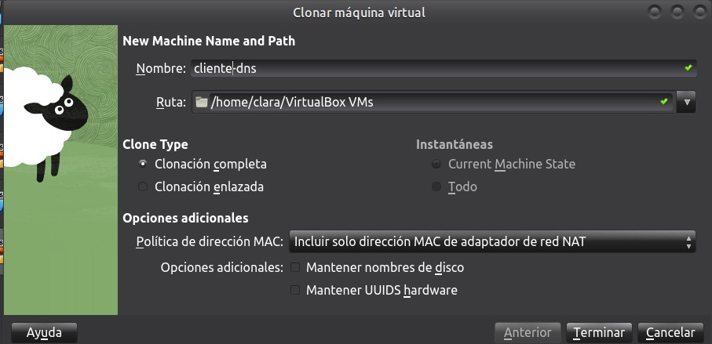Click the green checkmark in Ruta field

tap(664, 102)
